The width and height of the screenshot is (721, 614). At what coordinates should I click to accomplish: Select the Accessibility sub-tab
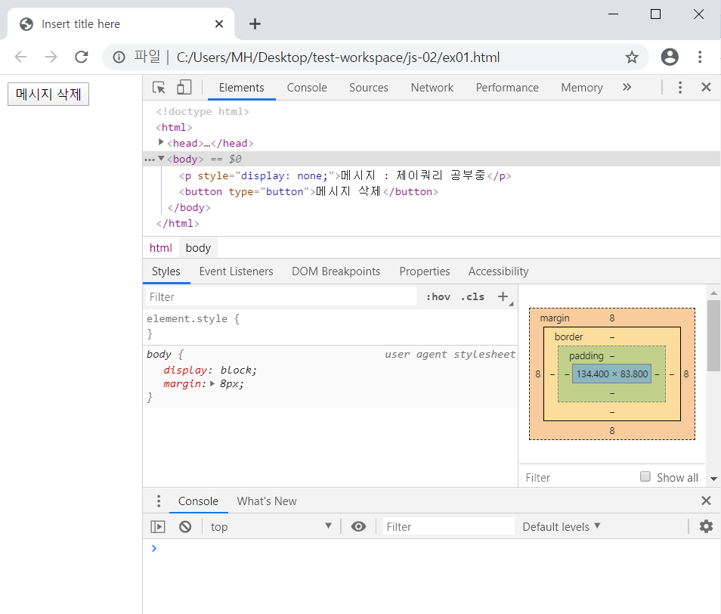click(x=499, y=271)
